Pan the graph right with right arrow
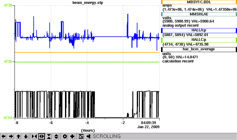Viewport: 237px width, 140px height. click(11, 136)
